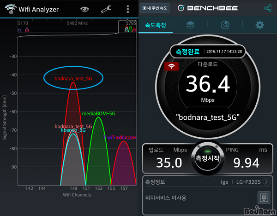Tap channel 153 on the axis
Screen dimensions: 277x216
point(99,188)
